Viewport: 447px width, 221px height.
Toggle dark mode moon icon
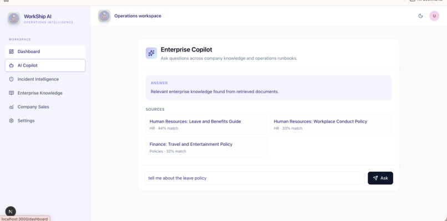(420, 16)
